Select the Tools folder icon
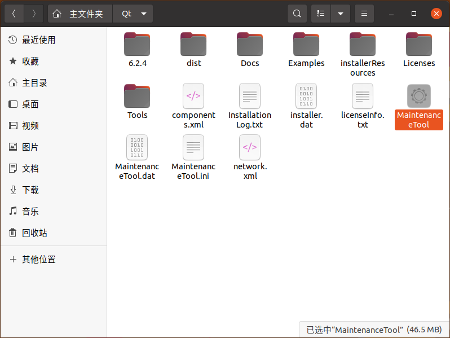Screen dimensions: 450x338 click(x=137, y=96)
